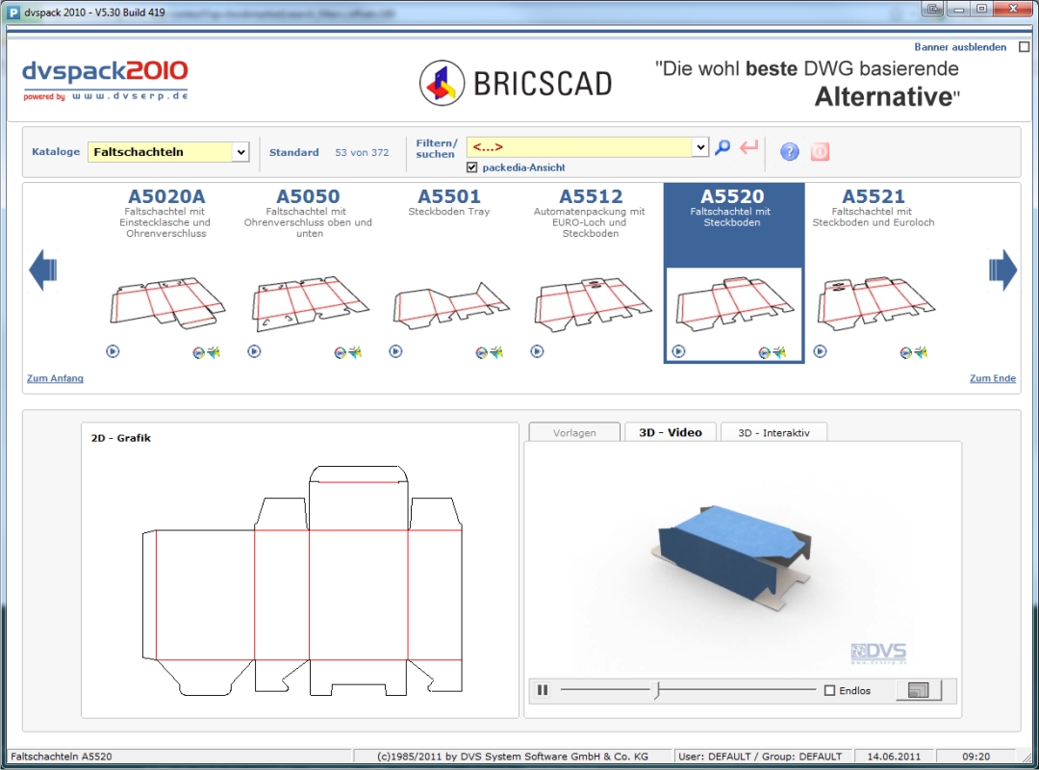Click the colorful icon under the A5501 thumbnail
1039x770 pixels.
[x=482, y=352]
